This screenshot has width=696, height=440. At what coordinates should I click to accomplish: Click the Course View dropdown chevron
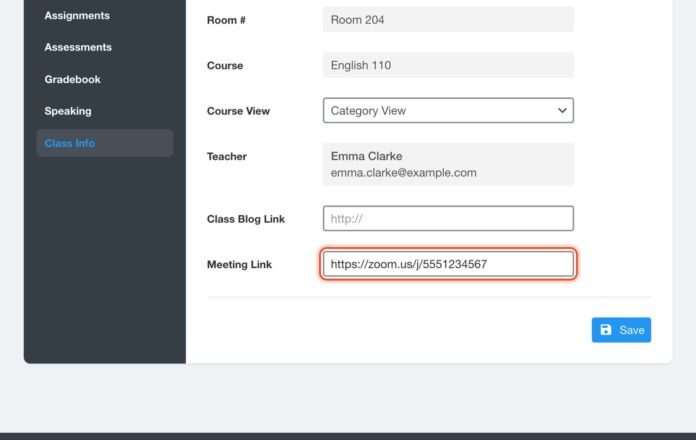click(x=562, y=110)
